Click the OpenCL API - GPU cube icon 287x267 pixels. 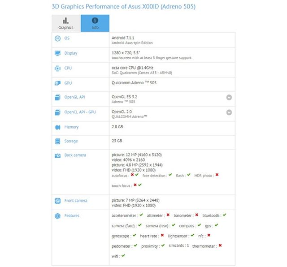(x=58, y=112)
